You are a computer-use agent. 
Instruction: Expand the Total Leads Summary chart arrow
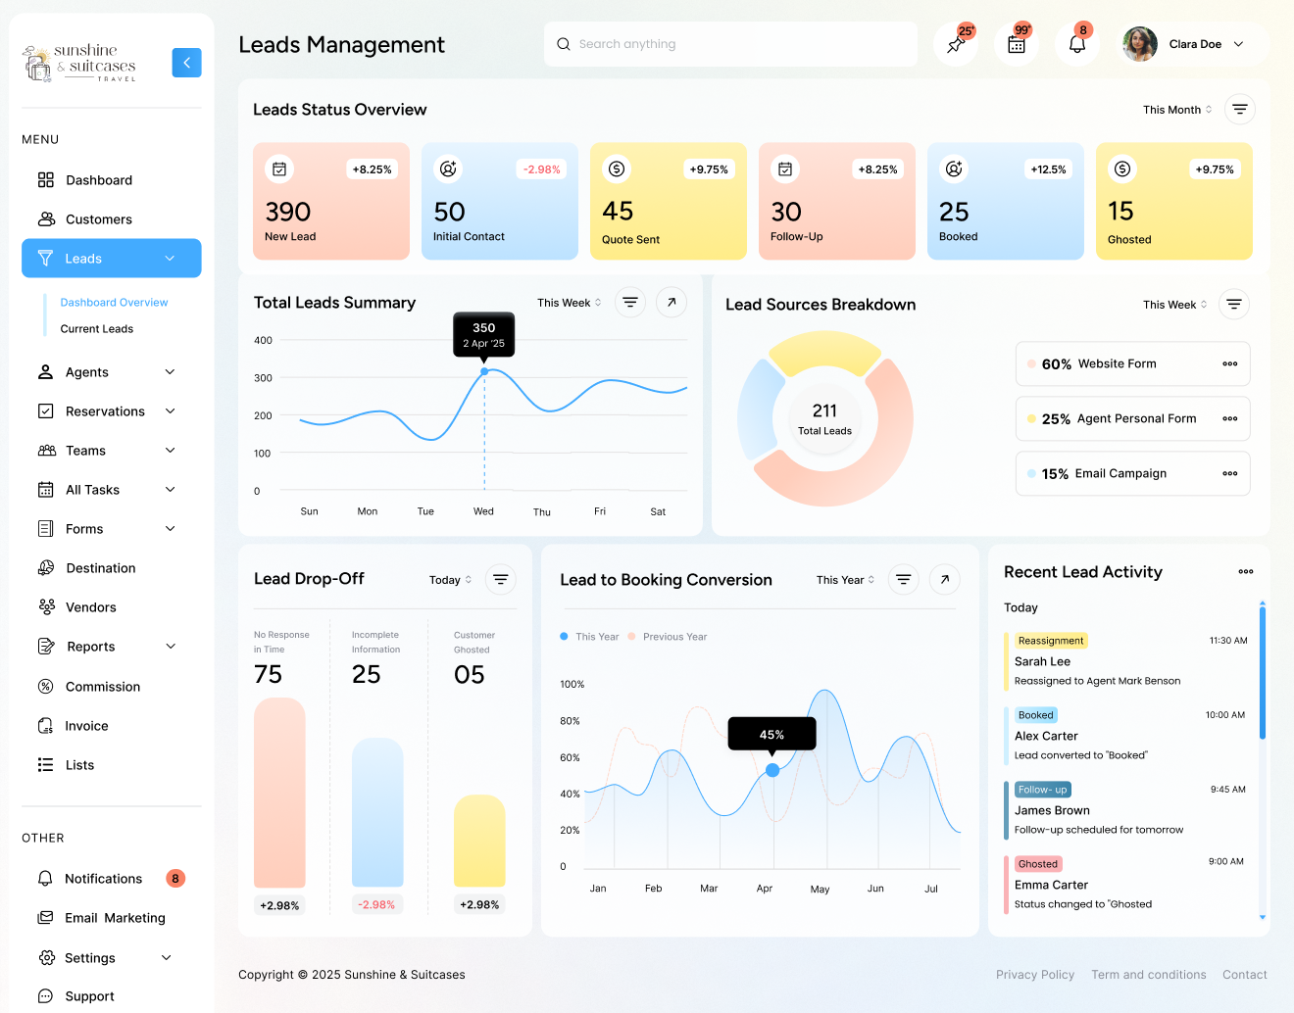point(672,303)
